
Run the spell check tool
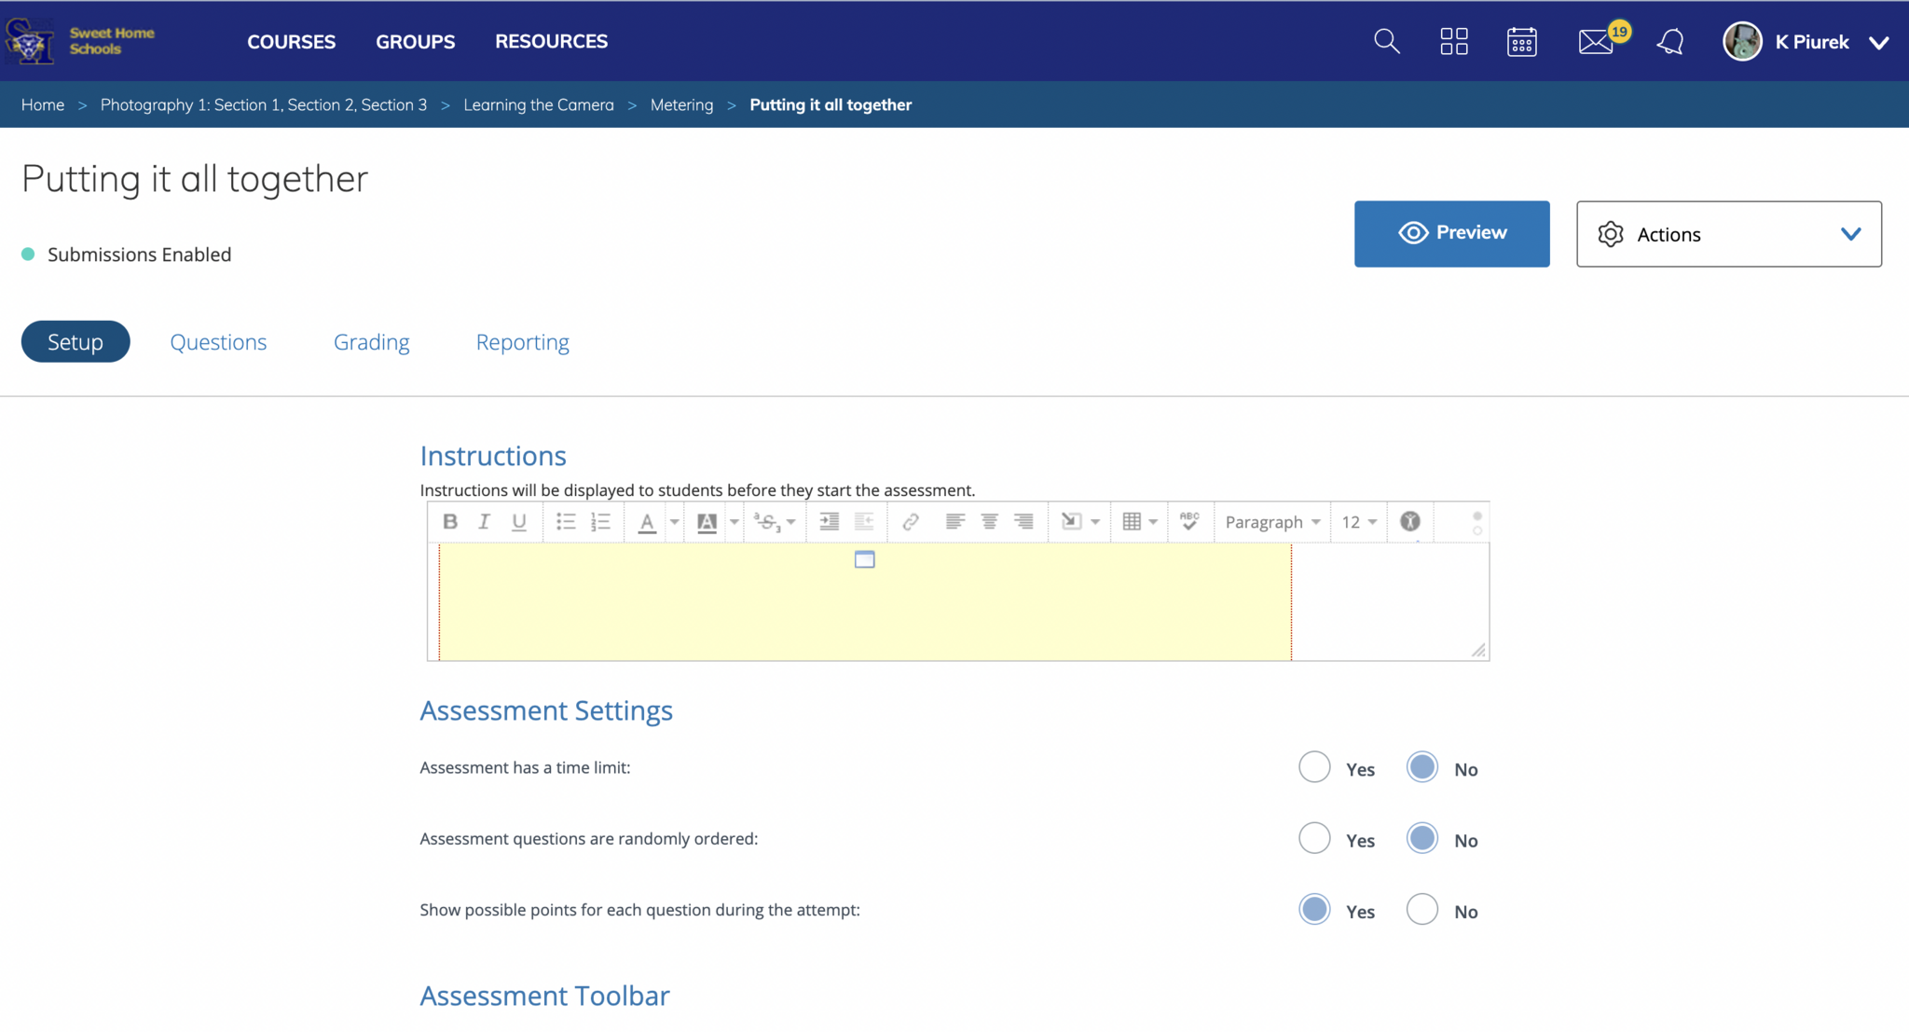pyautogui.click(x=1189, y=521)
